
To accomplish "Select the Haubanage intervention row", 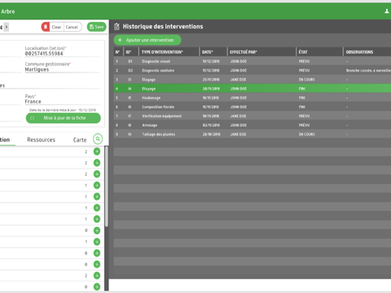I will coord(253,98).
